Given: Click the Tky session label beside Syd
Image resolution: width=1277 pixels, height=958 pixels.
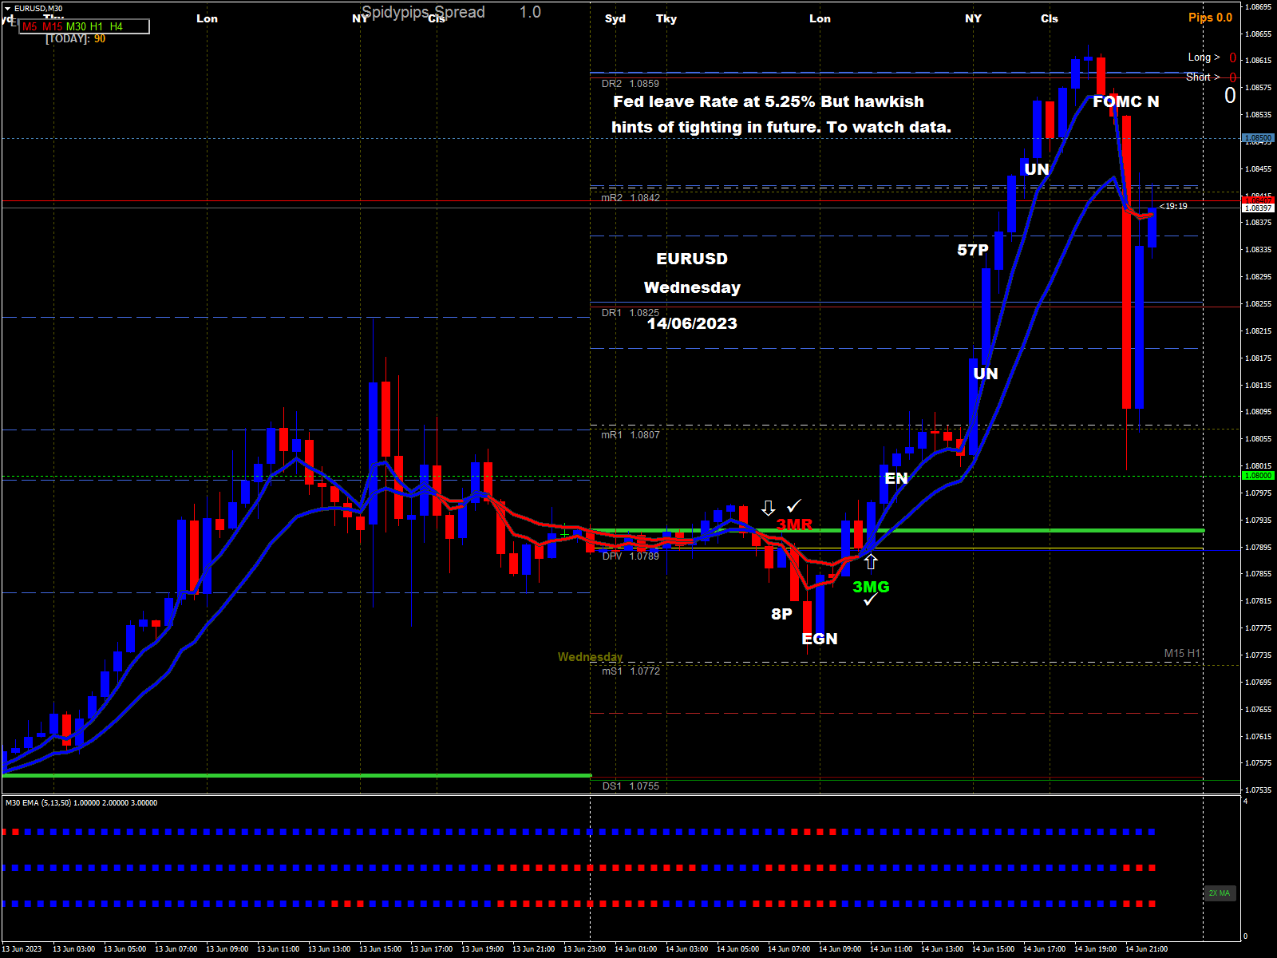Looking at the screenshot, I should tap(666, 18).
